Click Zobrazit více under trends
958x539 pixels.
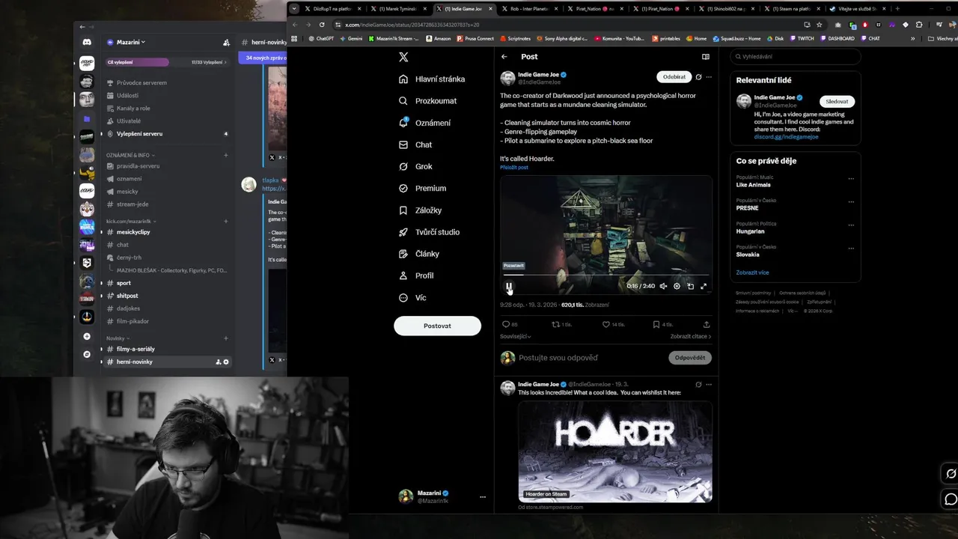pyautogui.click(x=752, y=272)
